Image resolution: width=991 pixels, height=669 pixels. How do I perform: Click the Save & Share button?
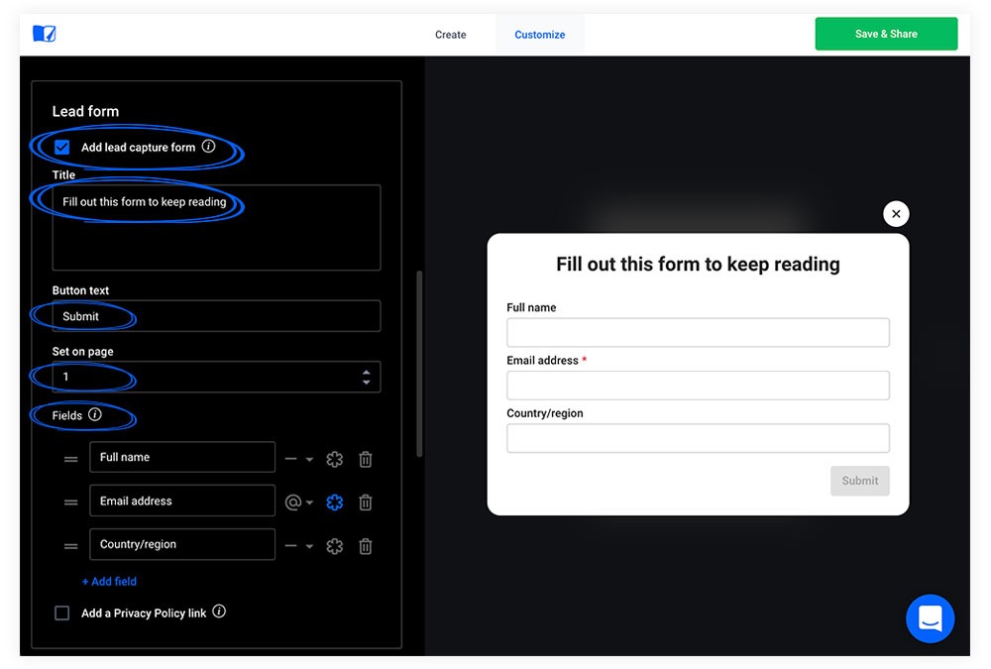[x=886, y=34]
